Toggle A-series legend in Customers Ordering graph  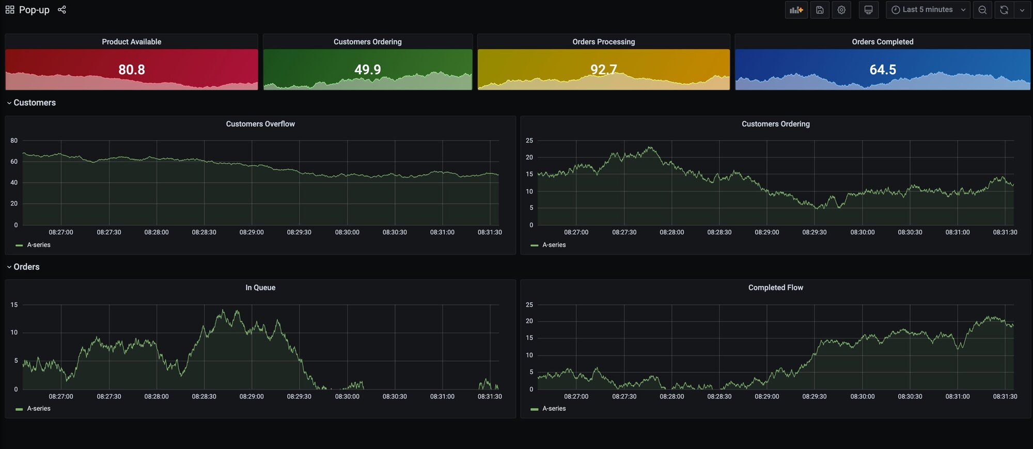(x=554, y=245)
